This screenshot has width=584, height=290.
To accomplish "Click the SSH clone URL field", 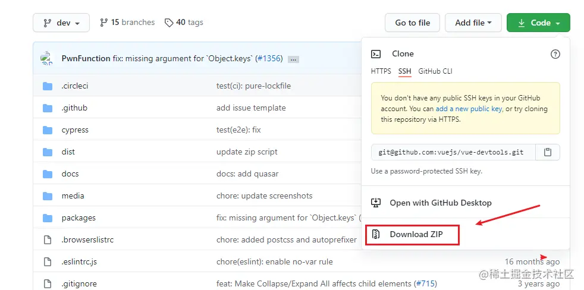I will point(453,152).
